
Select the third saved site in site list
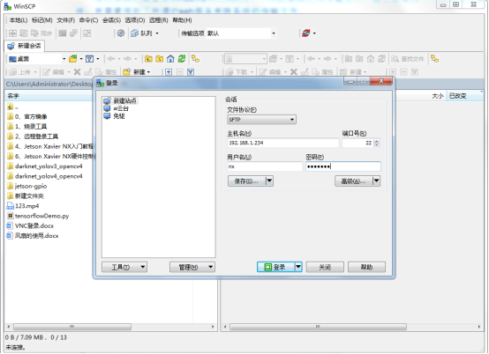click(115, 116)
